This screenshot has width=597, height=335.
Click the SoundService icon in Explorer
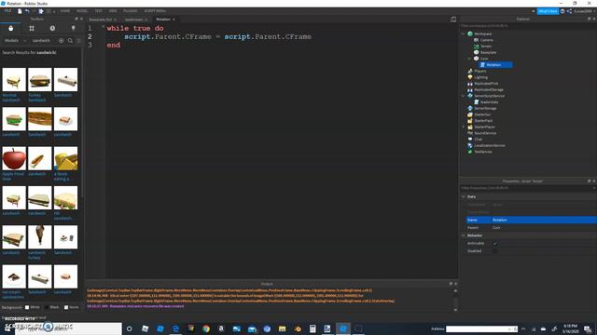(470, 133)
